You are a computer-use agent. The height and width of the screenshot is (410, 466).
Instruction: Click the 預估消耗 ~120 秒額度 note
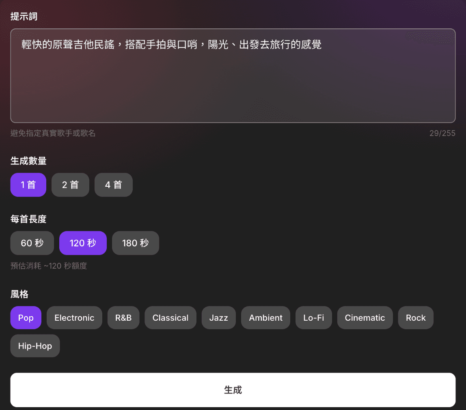coord(49,265)
